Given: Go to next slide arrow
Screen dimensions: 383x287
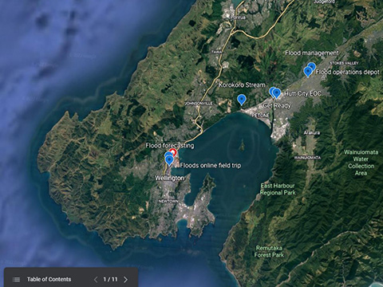Looking at the screenshot, I should point(126,280).
